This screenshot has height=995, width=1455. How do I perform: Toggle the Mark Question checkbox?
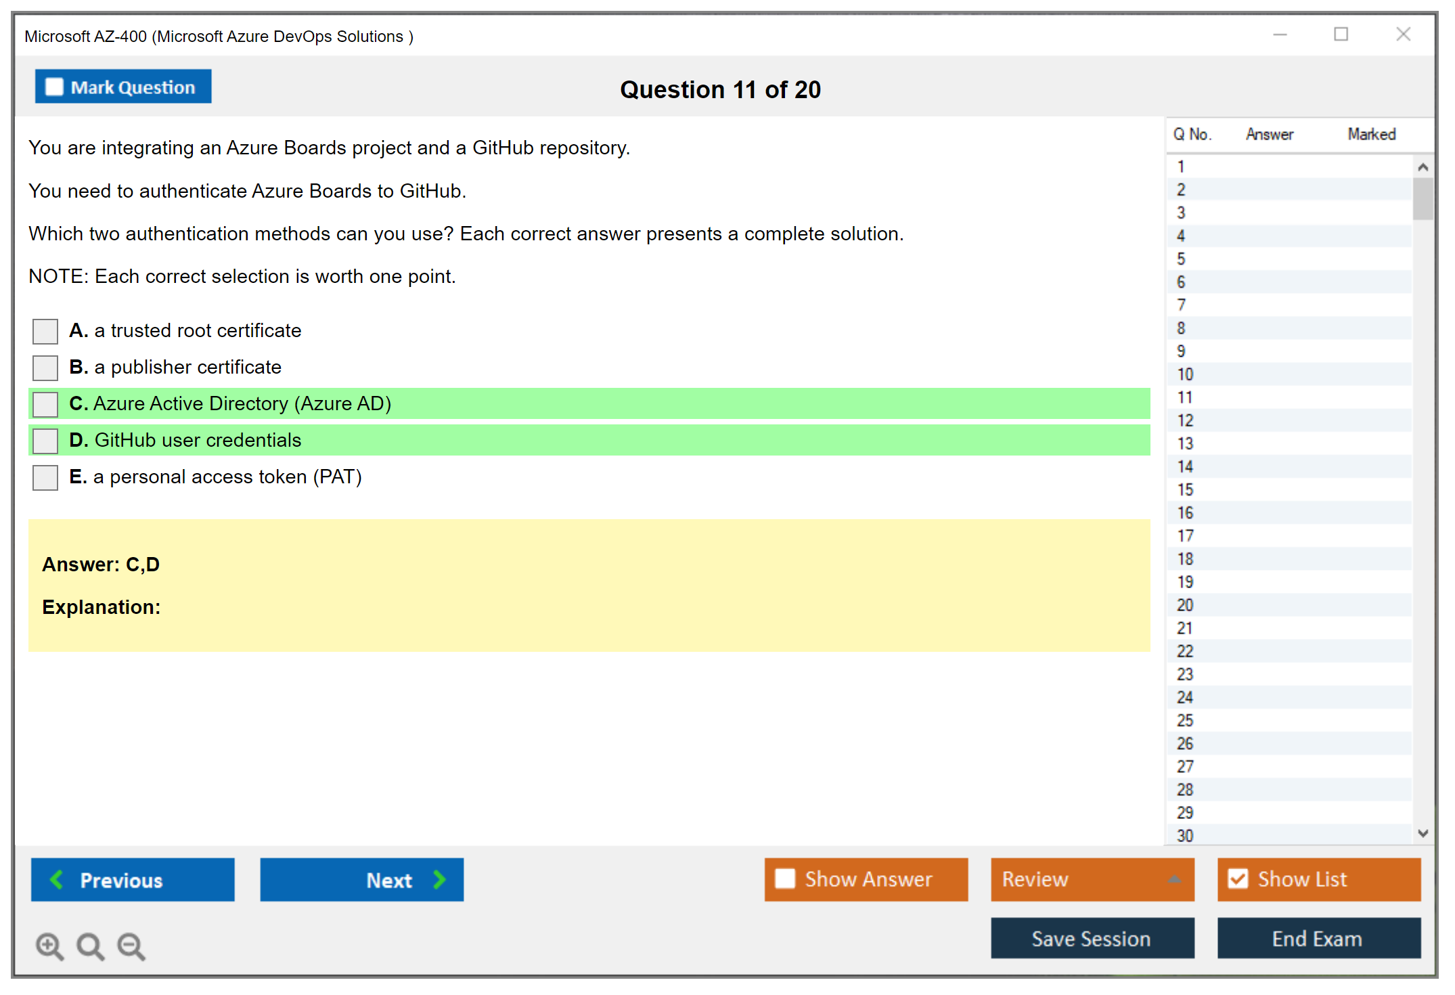[x=54, y=87]
